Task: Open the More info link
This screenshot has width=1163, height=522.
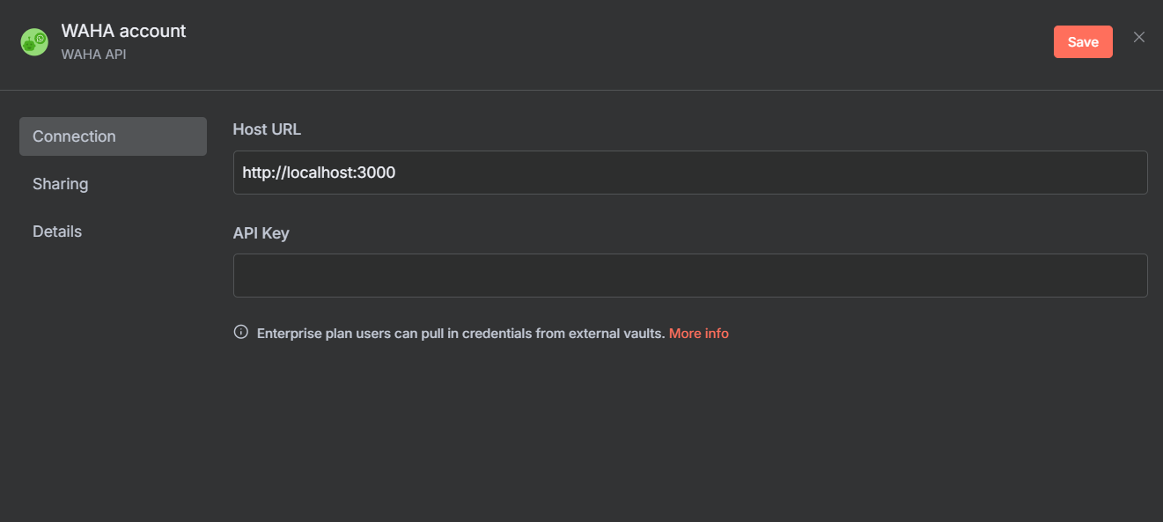Action: pyautogui.click(x=699, y=334)
